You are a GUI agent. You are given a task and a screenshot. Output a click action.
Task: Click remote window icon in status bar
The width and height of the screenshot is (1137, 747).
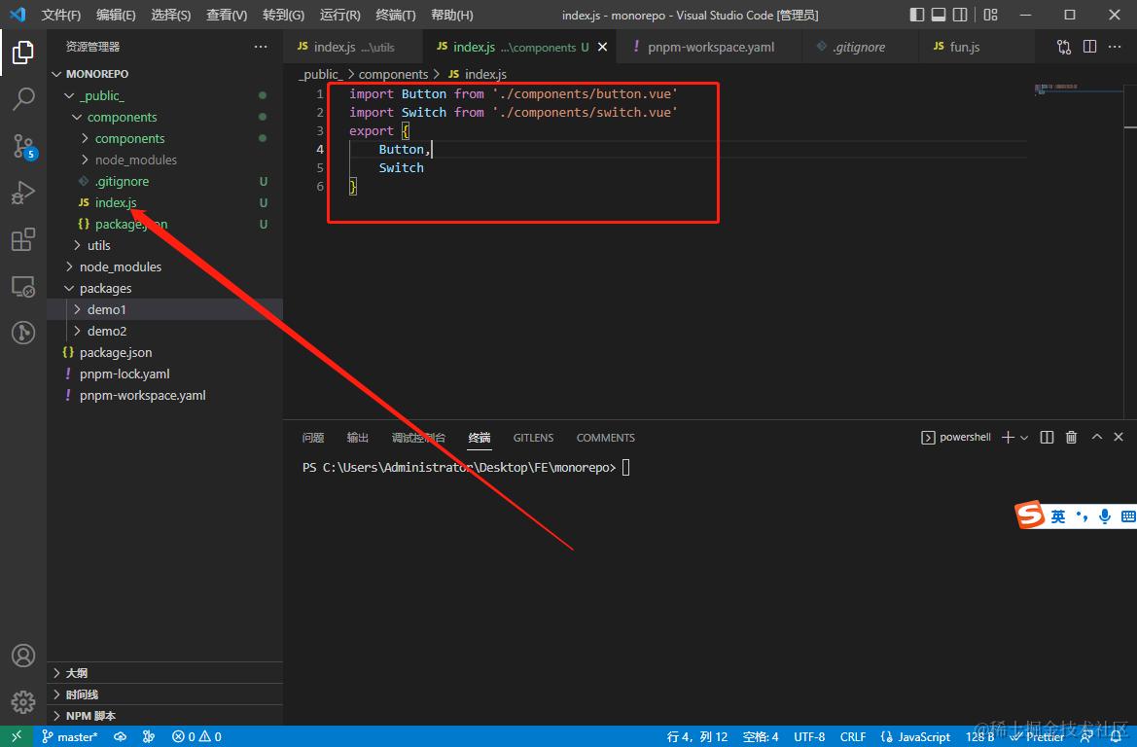point(16,736)
